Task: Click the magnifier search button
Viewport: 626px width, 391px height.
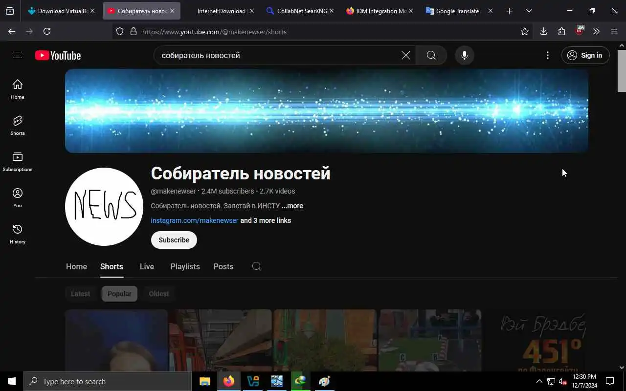Action: coord(431,55)
